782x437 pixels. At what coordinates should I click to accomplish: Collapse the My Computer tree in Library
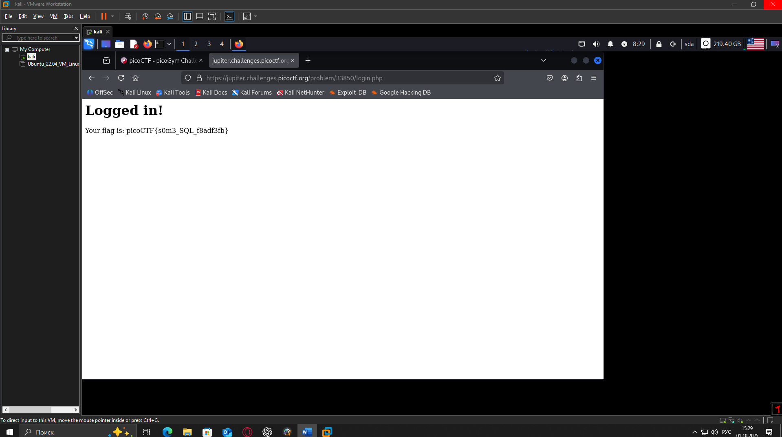(7, 49)
